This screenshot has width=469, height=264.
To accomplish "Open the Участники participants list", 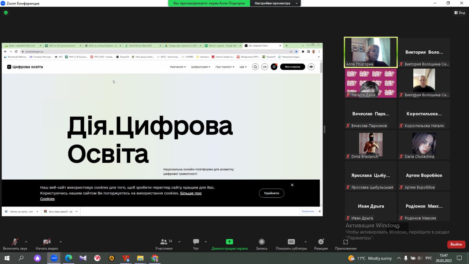I will point(164,244).
